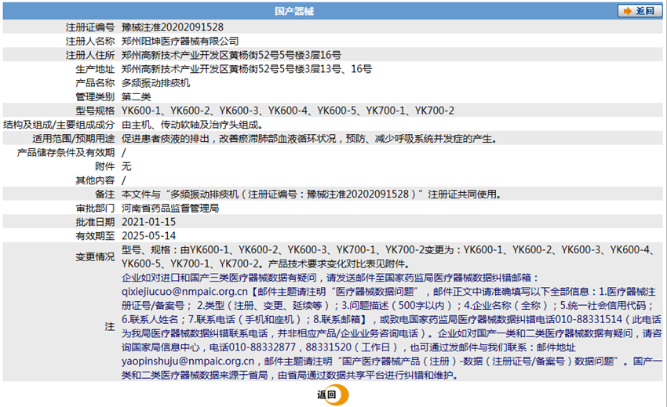Select expiry date 2025-05-14
The image size is (667, 407).
(148, 235)
